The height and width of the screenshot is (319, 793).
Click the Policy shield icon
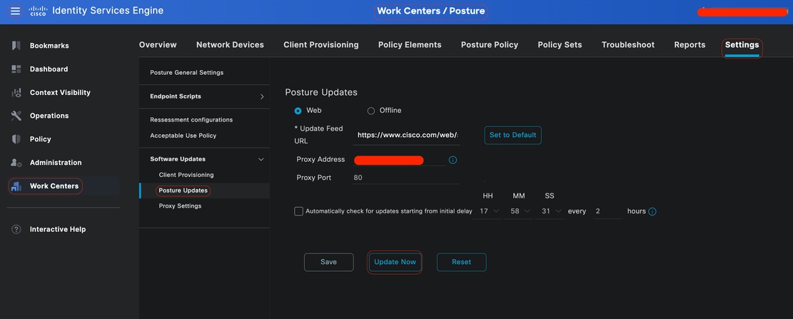[16, 139]
